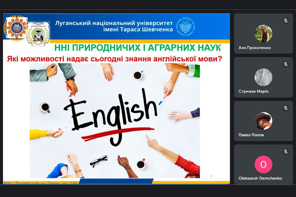This screenshot has height=197, width=296.
Task: Click the green ННІ ПРИРОДНИЧИХ І АГРАРНИХ НАУК heading
Action: (137, 48)
